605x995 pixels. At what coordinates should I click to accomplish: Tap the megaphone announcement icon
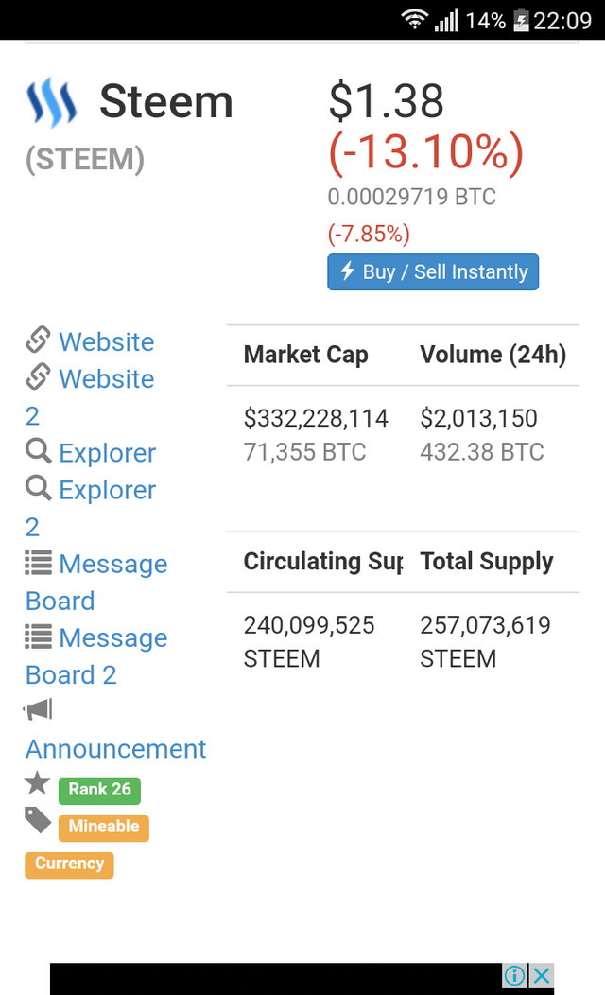(38, 709)
